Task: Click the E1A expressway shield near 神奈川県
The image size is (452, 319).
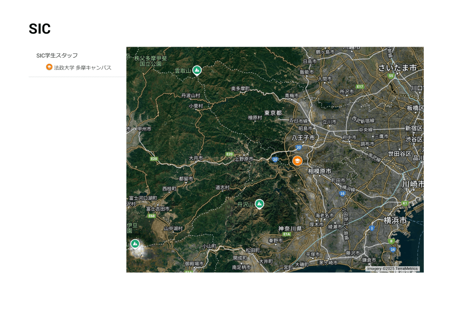Action: (287, 235)
